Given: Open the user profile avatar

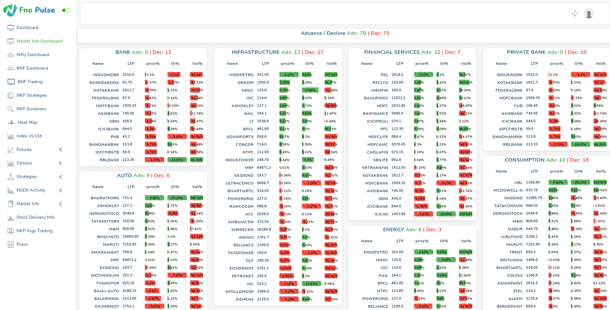Looking at the screenshot, I should point(589,14).
